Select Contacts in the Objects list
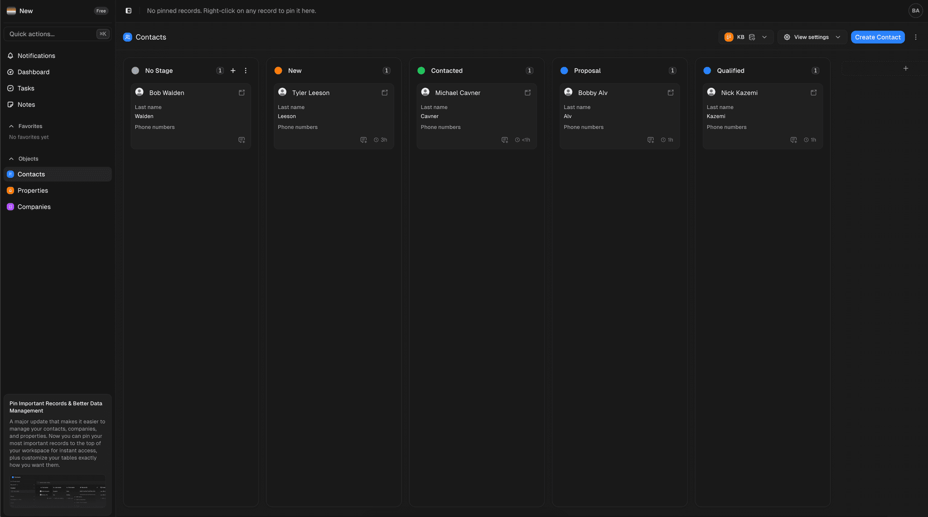Image resolution: width=928 pixels, height=517 pixels. pos(31,174)
